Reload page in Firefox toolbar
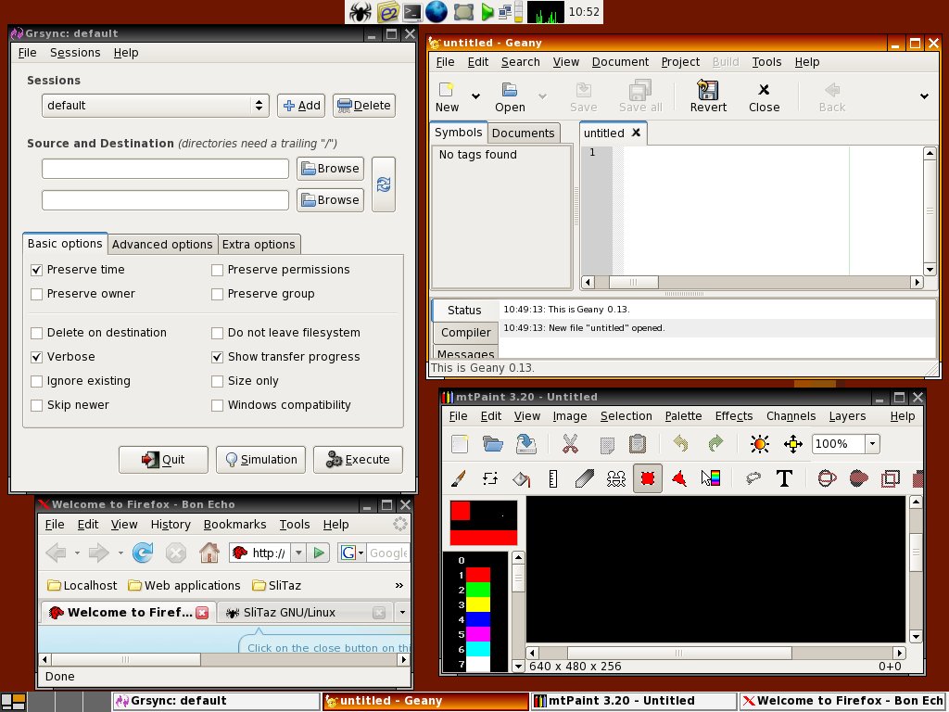Image resolution: width=949 pixels, height=712 pixels. point(143,553)
